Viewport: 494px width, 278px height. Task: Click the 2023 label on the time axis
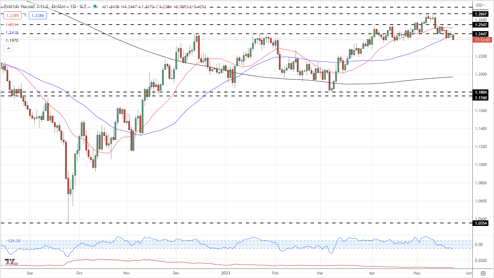click(226, 273)
